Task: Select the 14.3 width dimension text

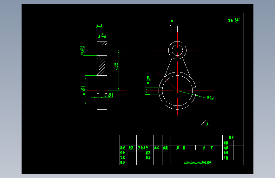Action: [102, 35]
